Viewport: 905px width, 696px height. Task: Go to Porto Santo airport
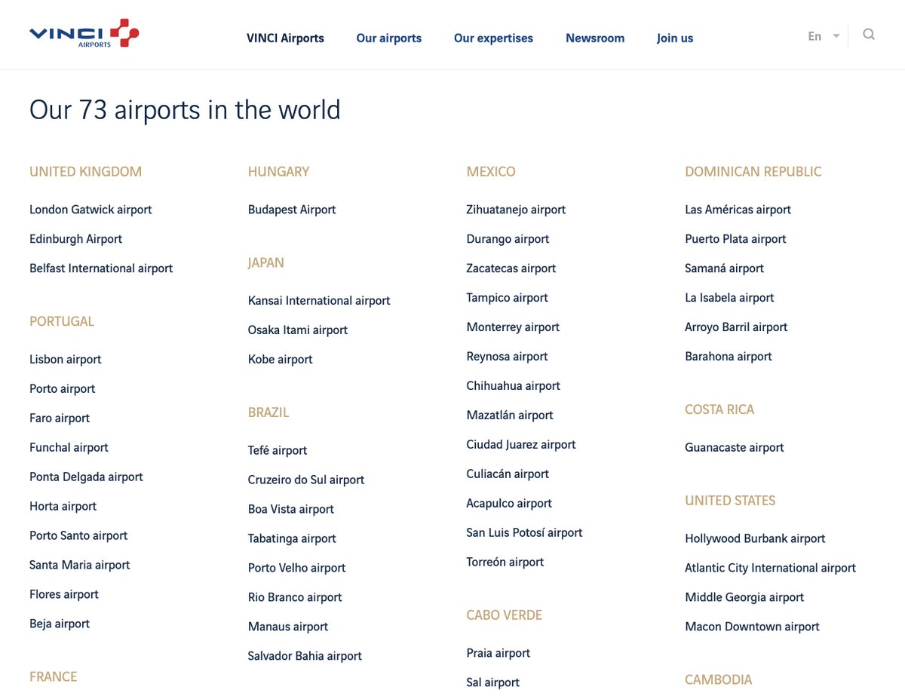click(78, 536)
